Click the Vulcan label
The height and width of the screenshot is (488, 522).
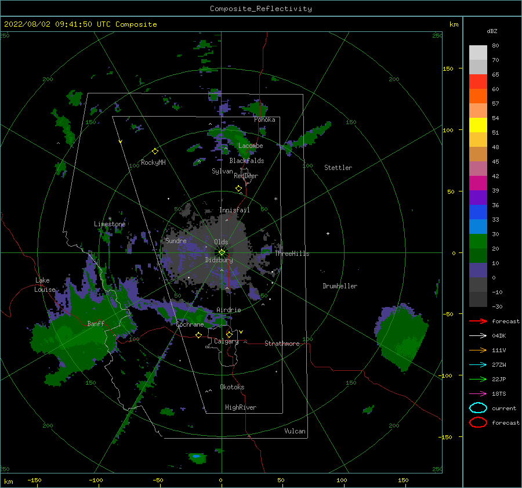point(295,431)
